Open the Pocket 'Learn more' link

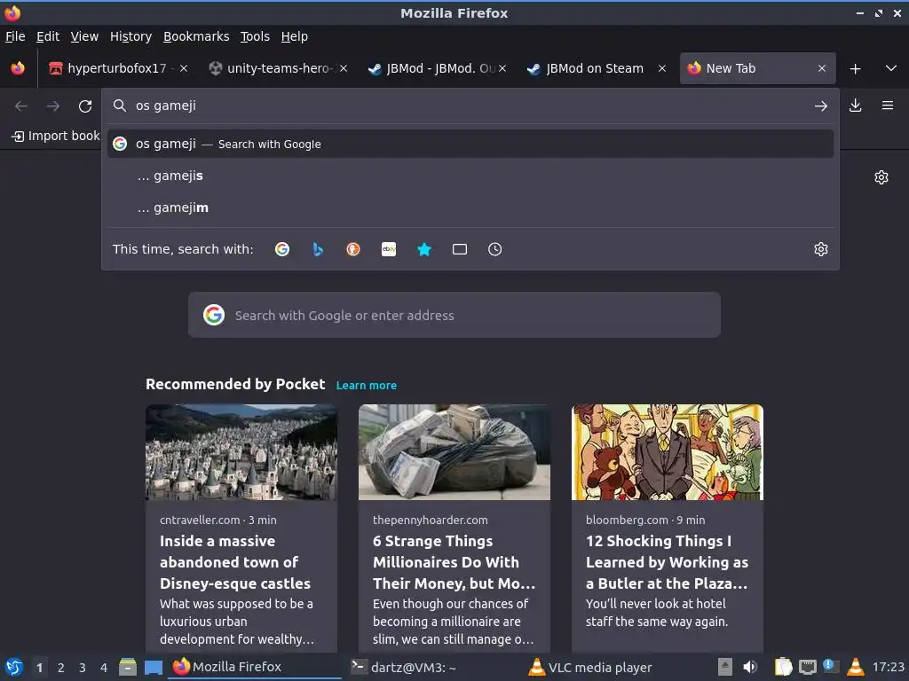pos(367,385)
